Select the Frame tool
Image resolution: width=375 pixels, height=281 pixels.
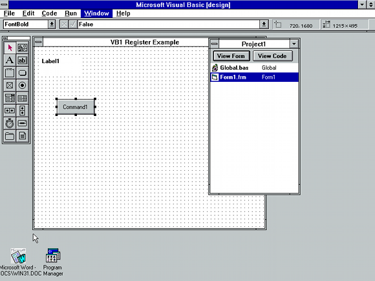pos(10,73)
